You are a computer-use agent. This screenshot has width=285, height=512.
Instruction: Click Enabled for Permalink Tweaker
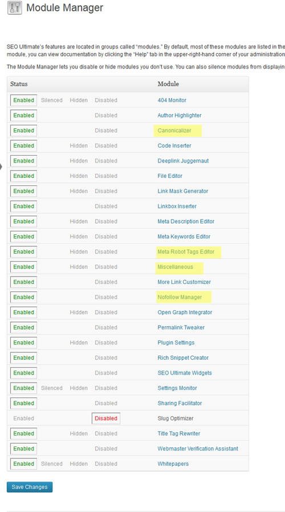click(x=23, y=327)
